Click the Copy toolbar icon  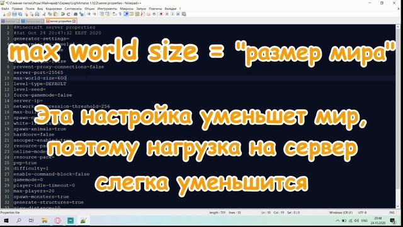pos(50,14)
